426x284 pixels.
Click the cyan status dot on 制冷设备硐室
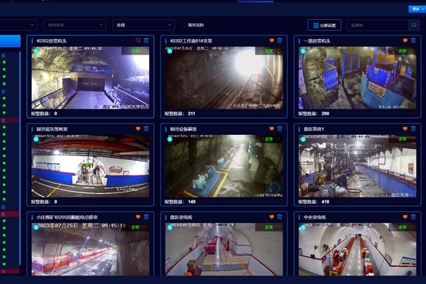[x=170, y=139]
